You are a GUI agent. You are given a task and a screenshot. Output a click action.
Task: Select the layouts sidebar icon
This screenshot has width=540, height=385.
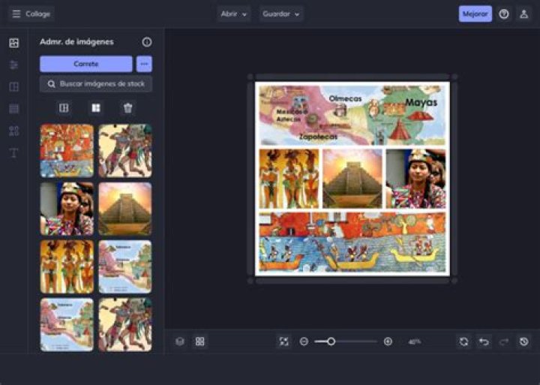click(14, 86)
